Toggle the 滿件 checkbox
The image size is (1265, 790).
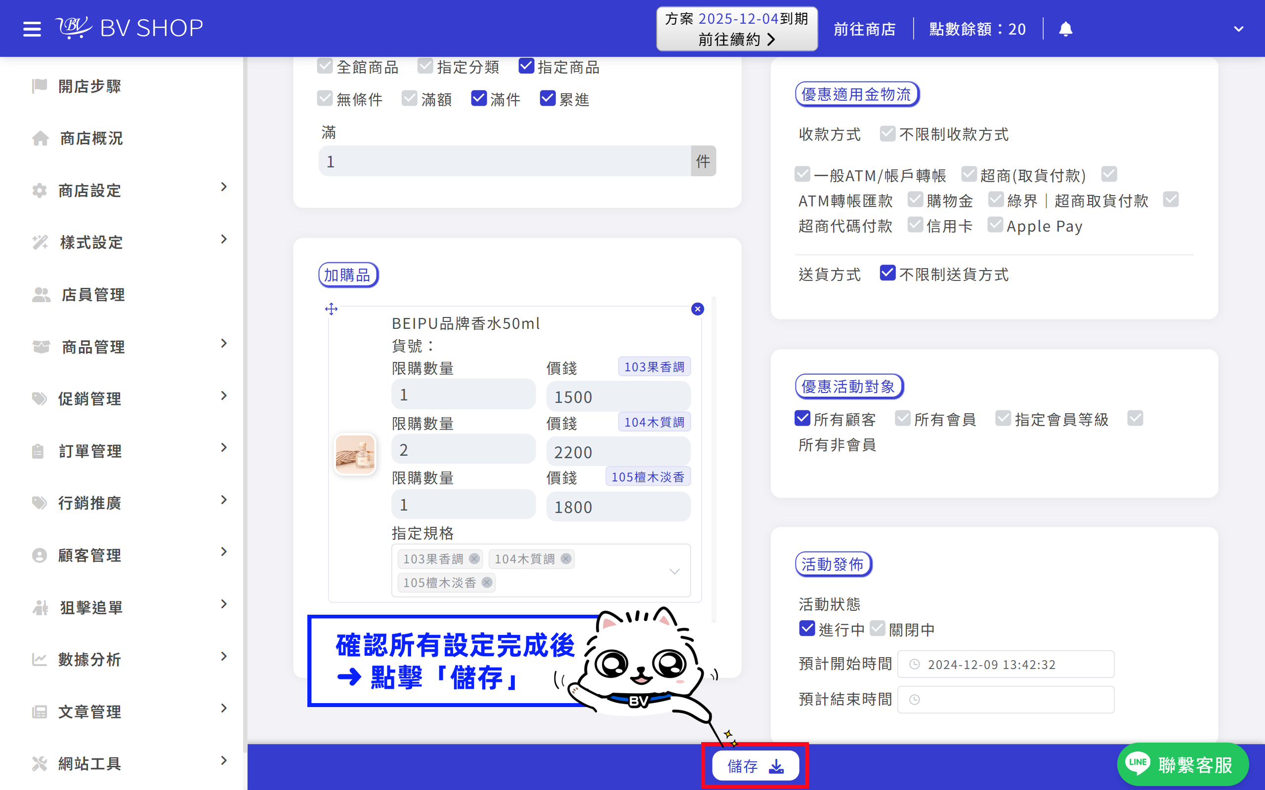[479, 98]
